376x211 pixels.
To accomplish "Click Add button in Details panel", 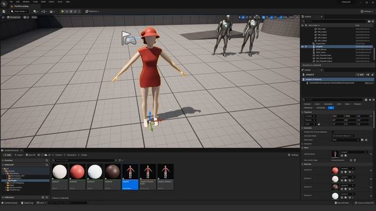I will coord(360,74).
